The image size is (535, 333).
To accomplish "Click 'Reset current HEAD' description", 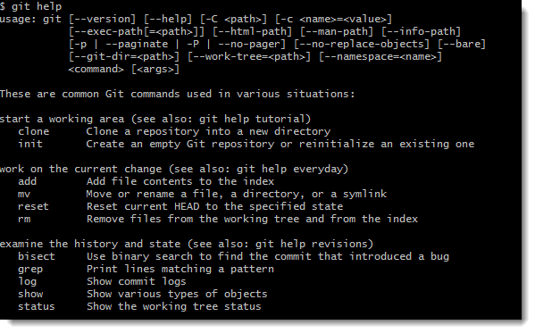I will tap(214, 206).
